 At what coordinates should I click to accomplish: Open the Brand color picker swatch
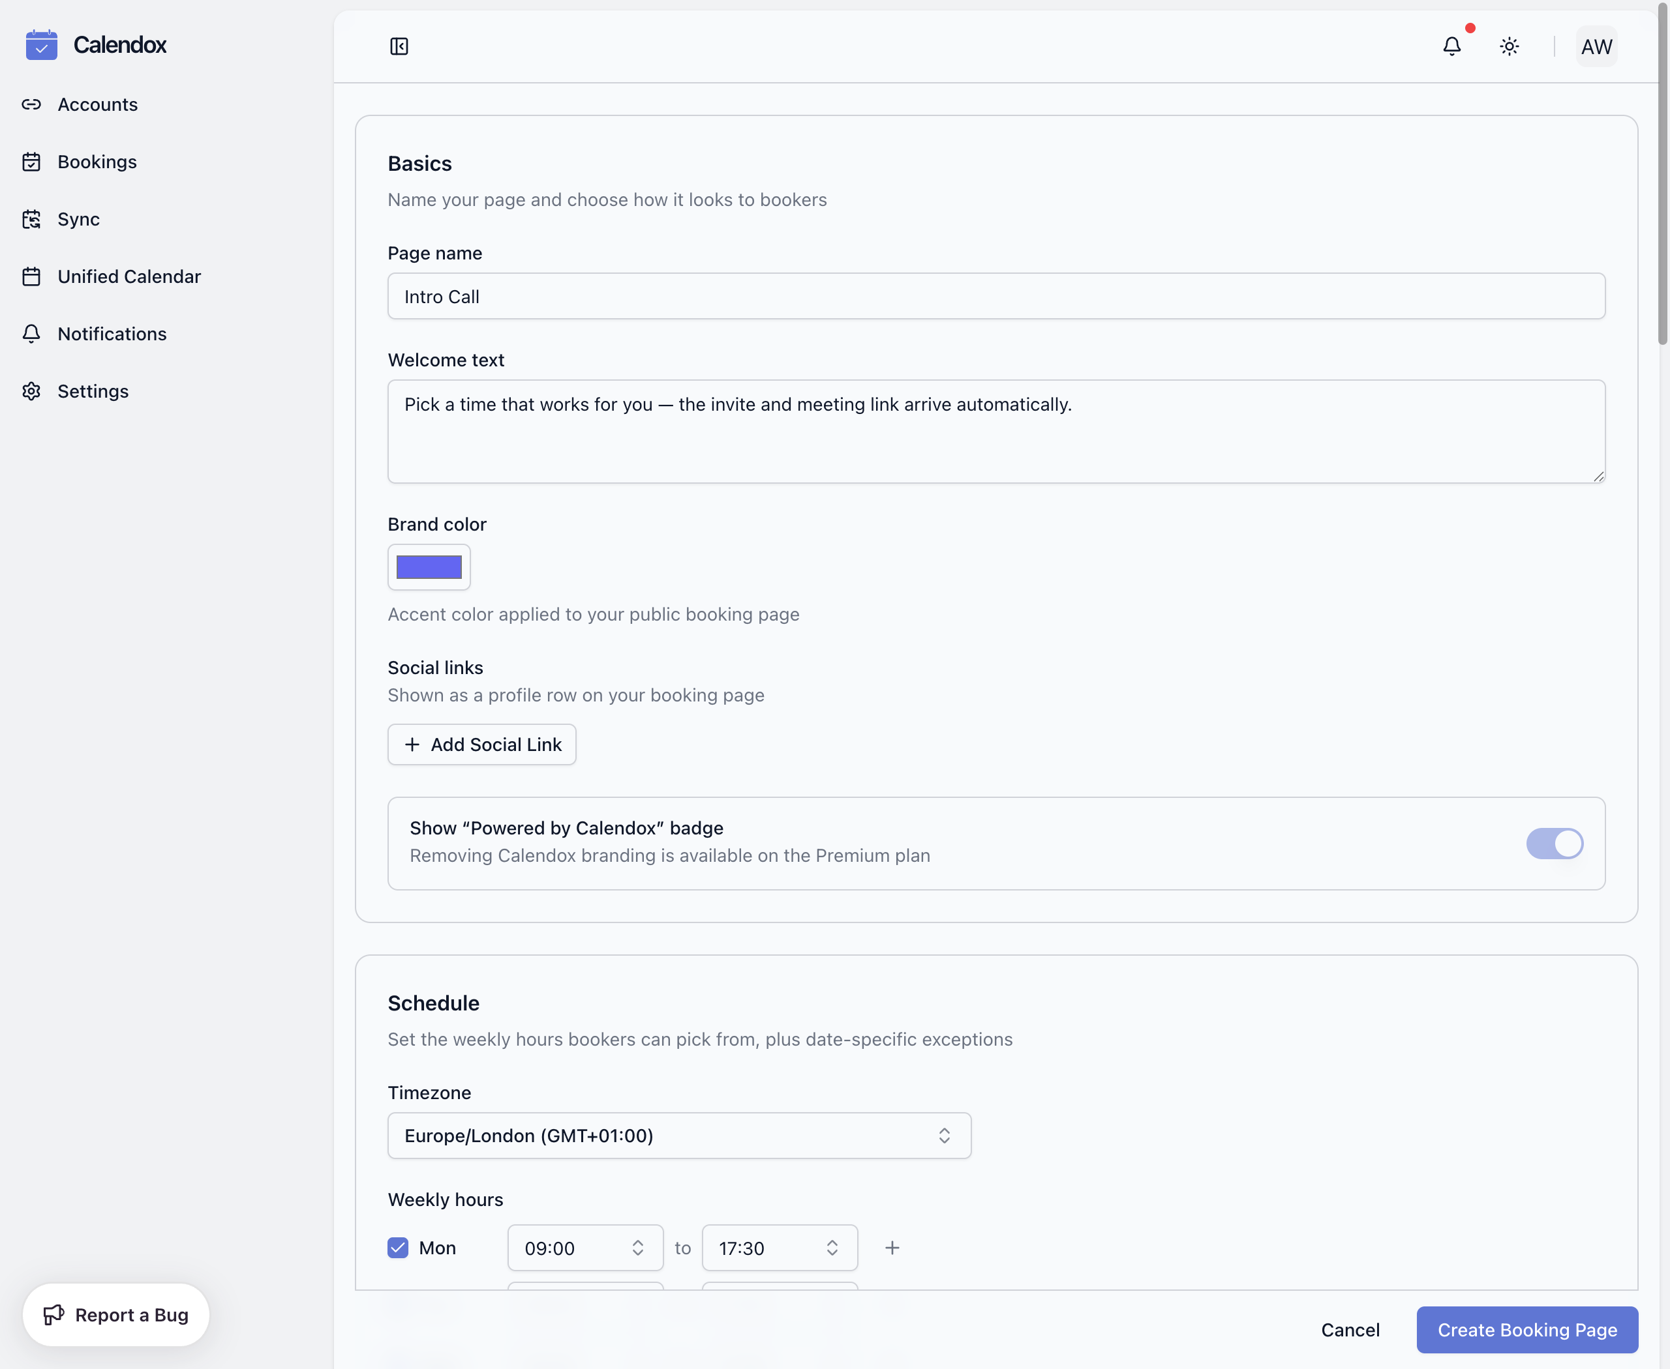429,567
